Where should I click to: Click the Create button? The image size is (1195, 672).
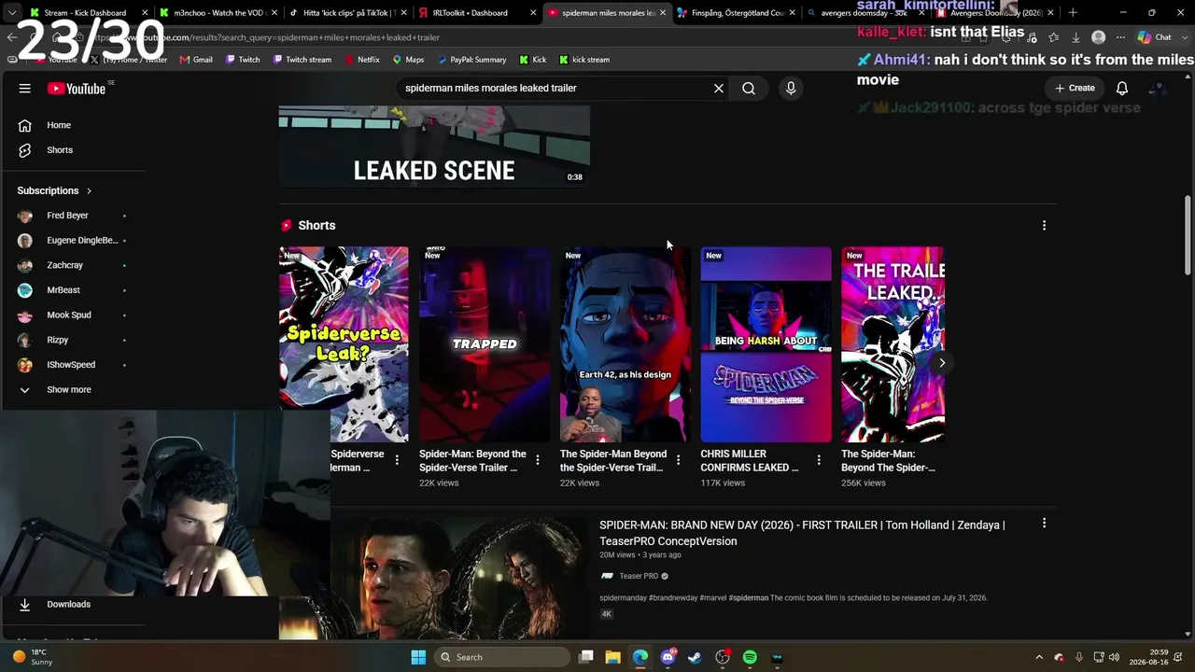pyautogui.click(x=1075, y=88)
